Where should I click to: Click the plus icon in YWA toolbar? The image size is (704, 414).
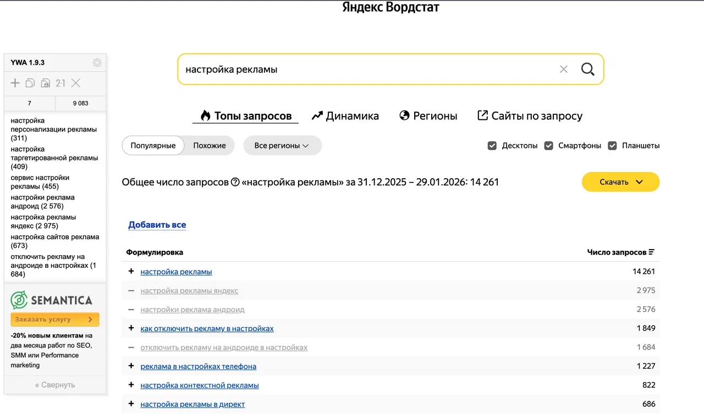coord(14,83)
